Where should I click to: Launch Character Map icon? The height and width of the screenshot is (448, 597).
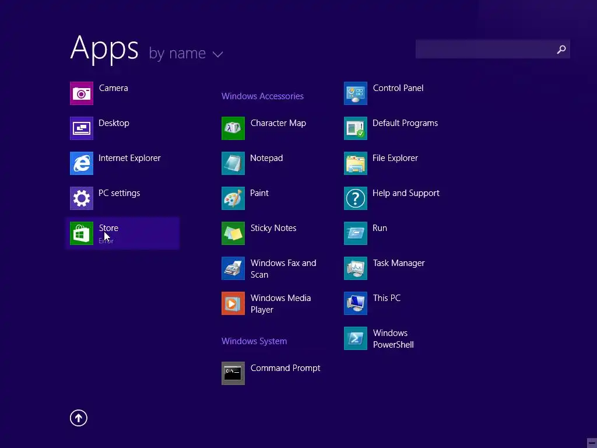pos(233,128)
